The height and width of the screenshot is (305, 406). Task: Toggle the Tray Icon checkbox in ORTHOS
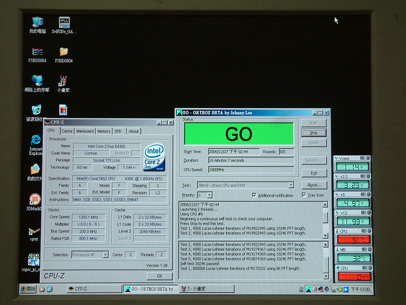pos(304,195)
